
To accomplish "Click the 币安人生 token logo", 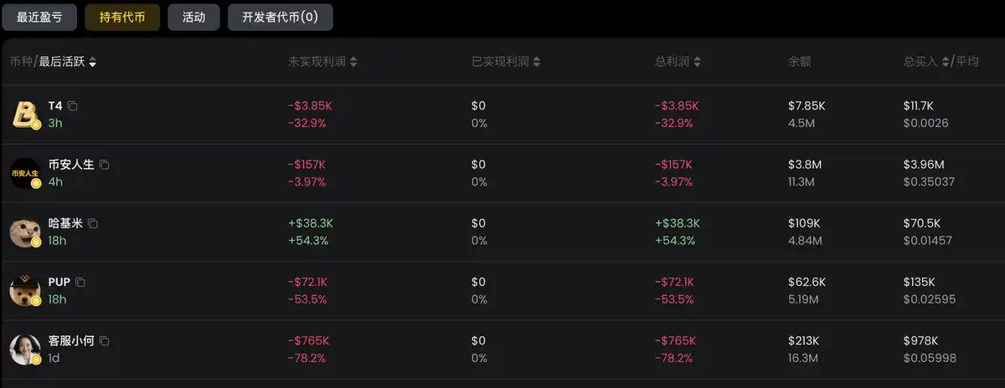I will pyautogui.click(x=24, y=173).
